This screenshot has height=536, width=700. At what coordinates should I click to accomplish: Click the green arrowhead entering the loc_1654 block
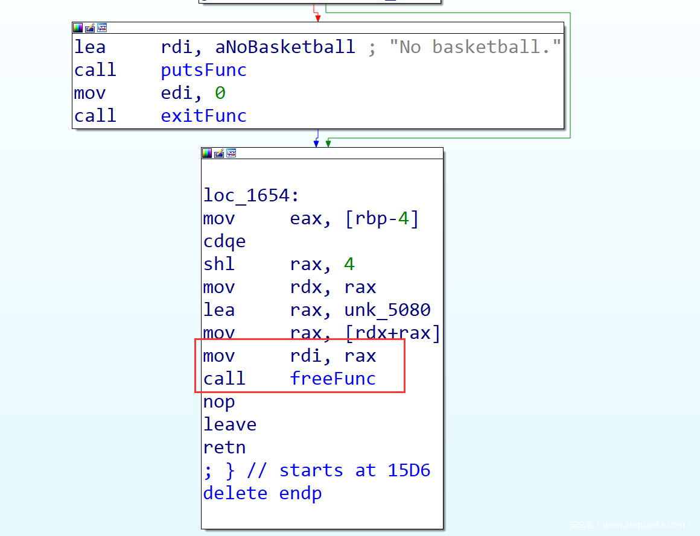click(328, 143)
